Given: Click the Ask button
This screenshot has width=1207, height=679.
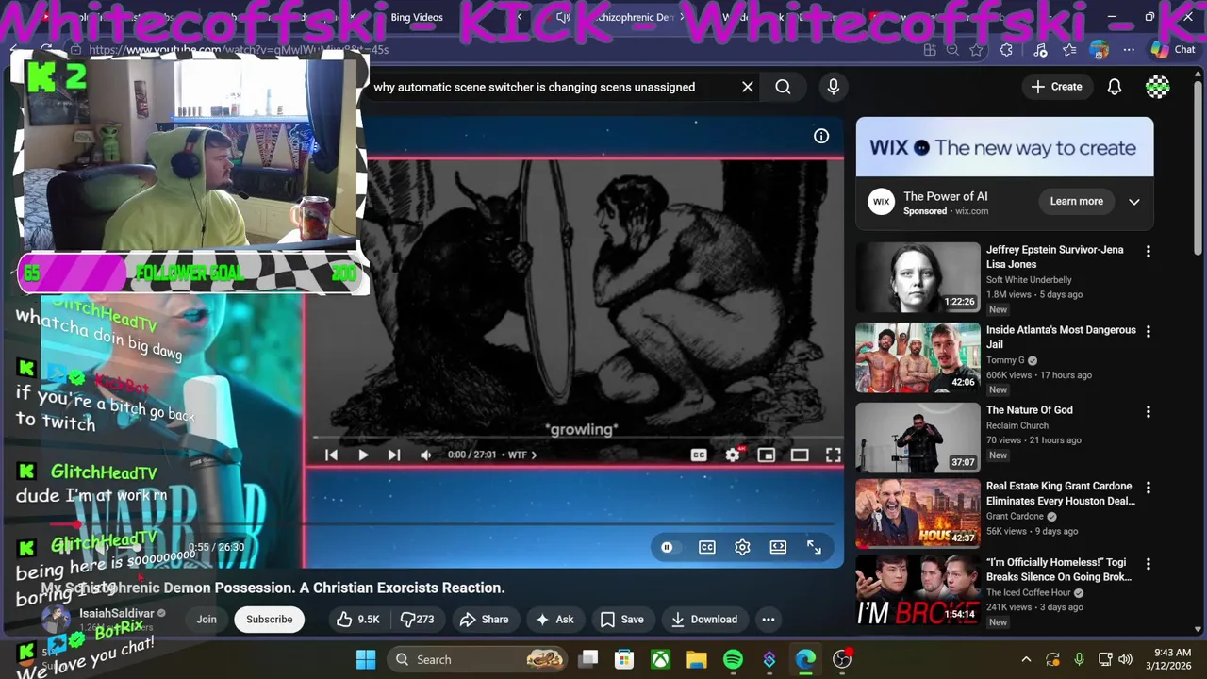Looking at the screenshot, I should pos(554,620).
